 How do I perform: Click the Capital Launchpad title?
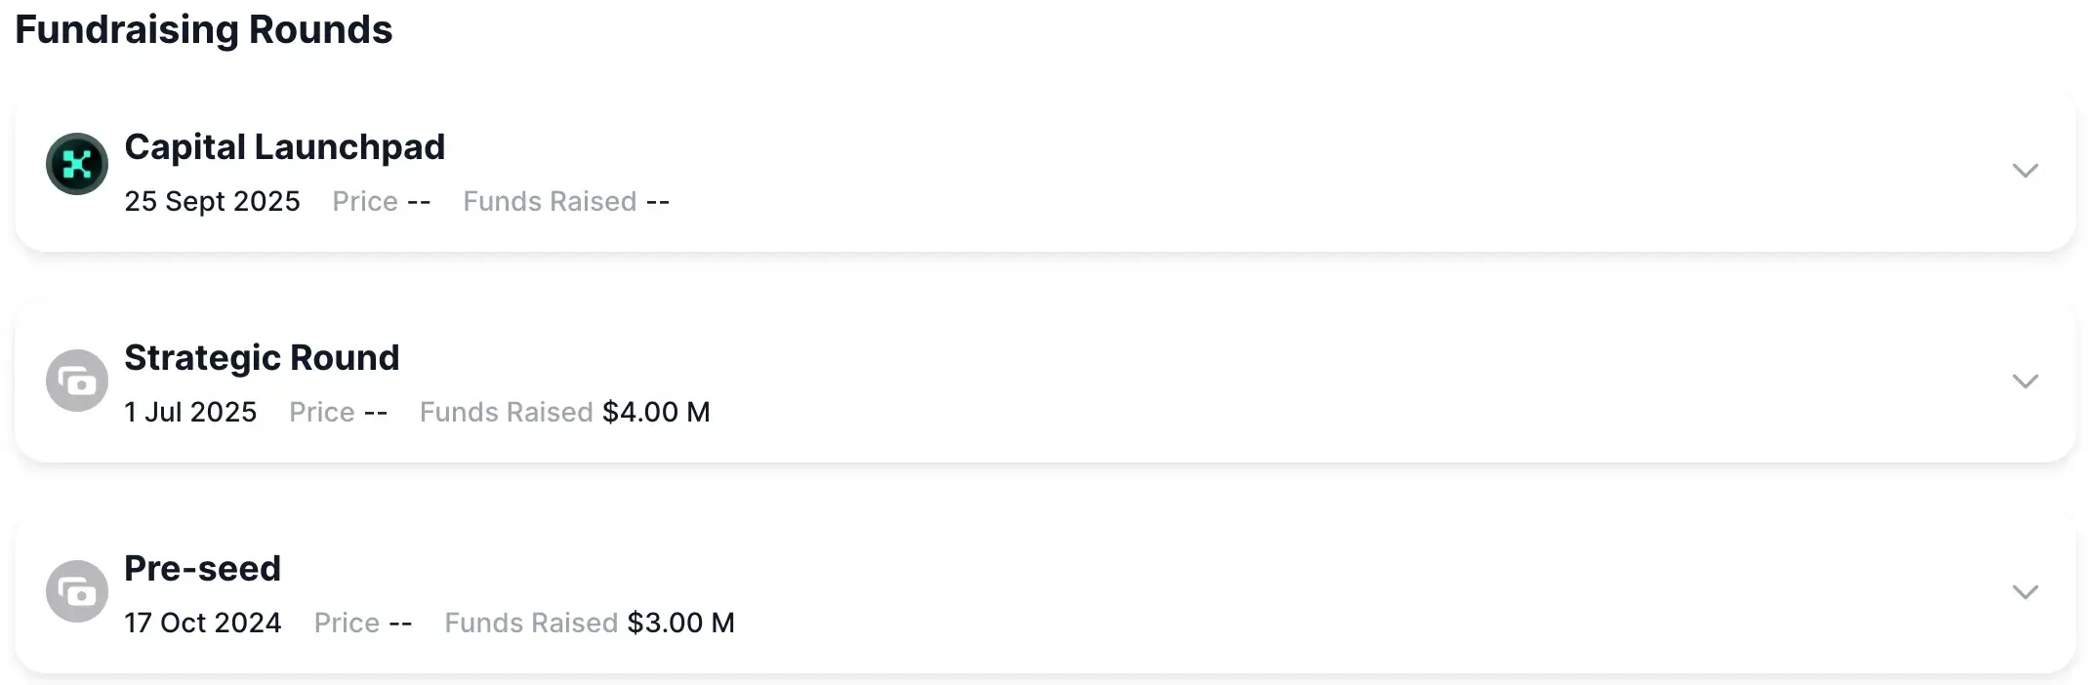click(x=284, y=147)
